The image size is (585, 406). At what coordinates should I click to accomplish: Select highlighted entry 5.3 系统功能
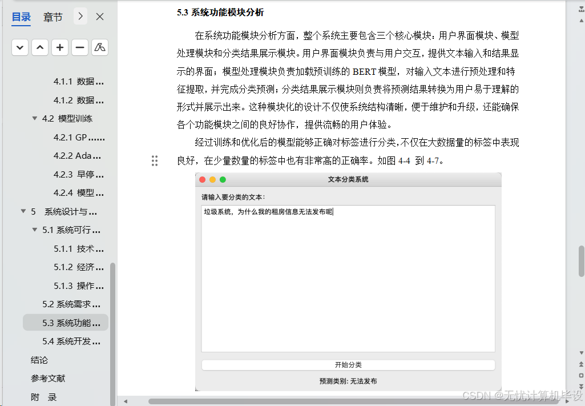pos(66,323)
